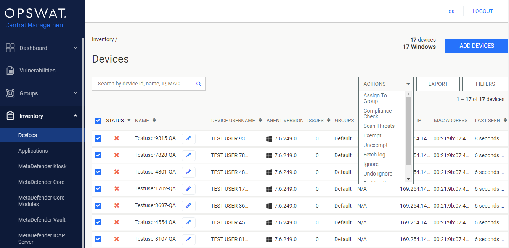Click the Groups sidebar icon

coord(10,93)
